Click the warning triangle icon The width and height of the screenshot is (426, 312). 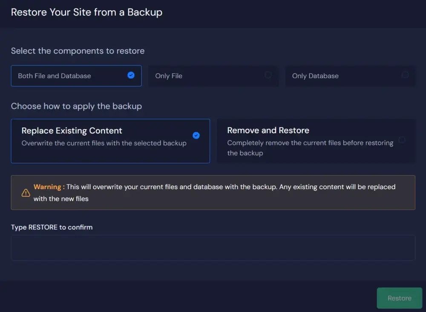point(26,192)
